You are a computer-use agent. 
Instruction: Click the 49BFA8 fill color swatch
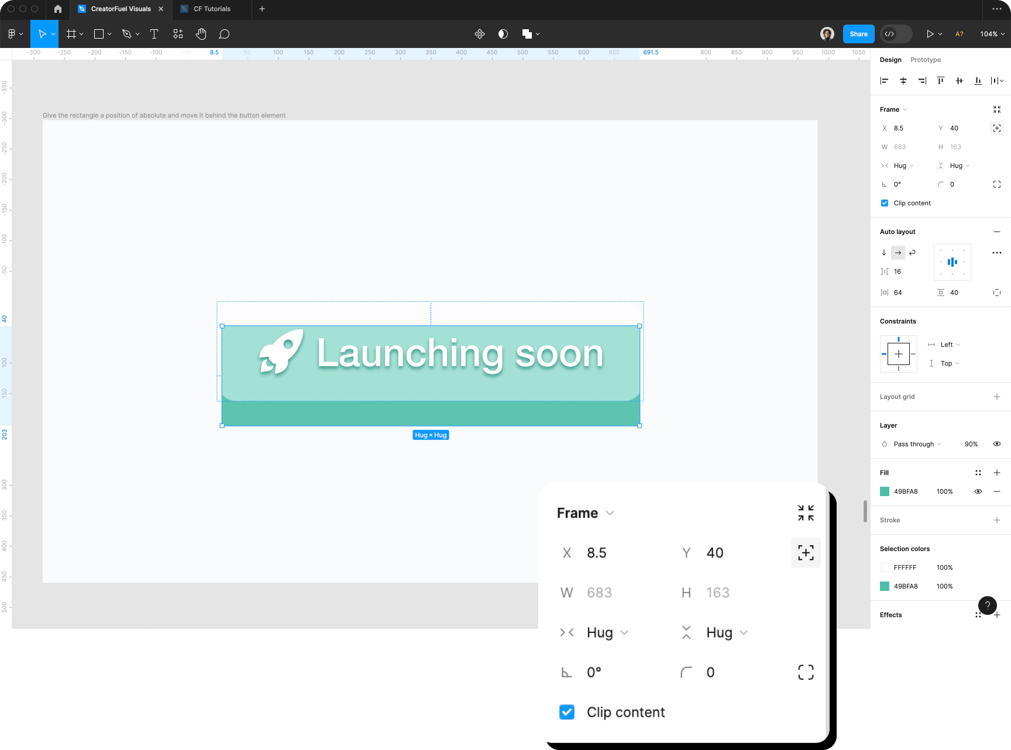point(885,491)
